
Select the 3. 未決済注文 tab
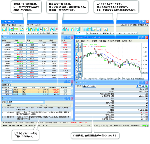106,33
